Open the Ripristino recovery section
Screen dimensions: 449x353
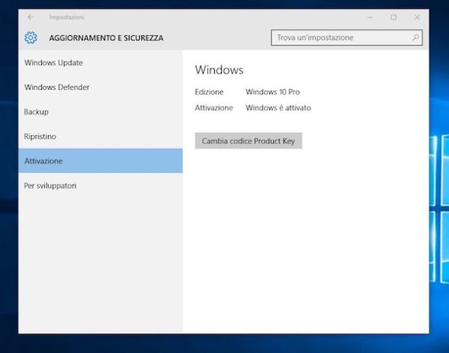(40, 137)
